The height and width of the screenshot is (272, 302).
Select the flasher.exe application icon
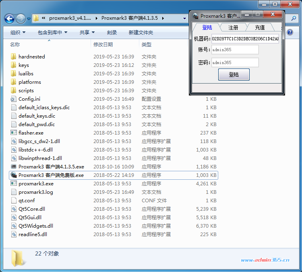click(14, 133)
